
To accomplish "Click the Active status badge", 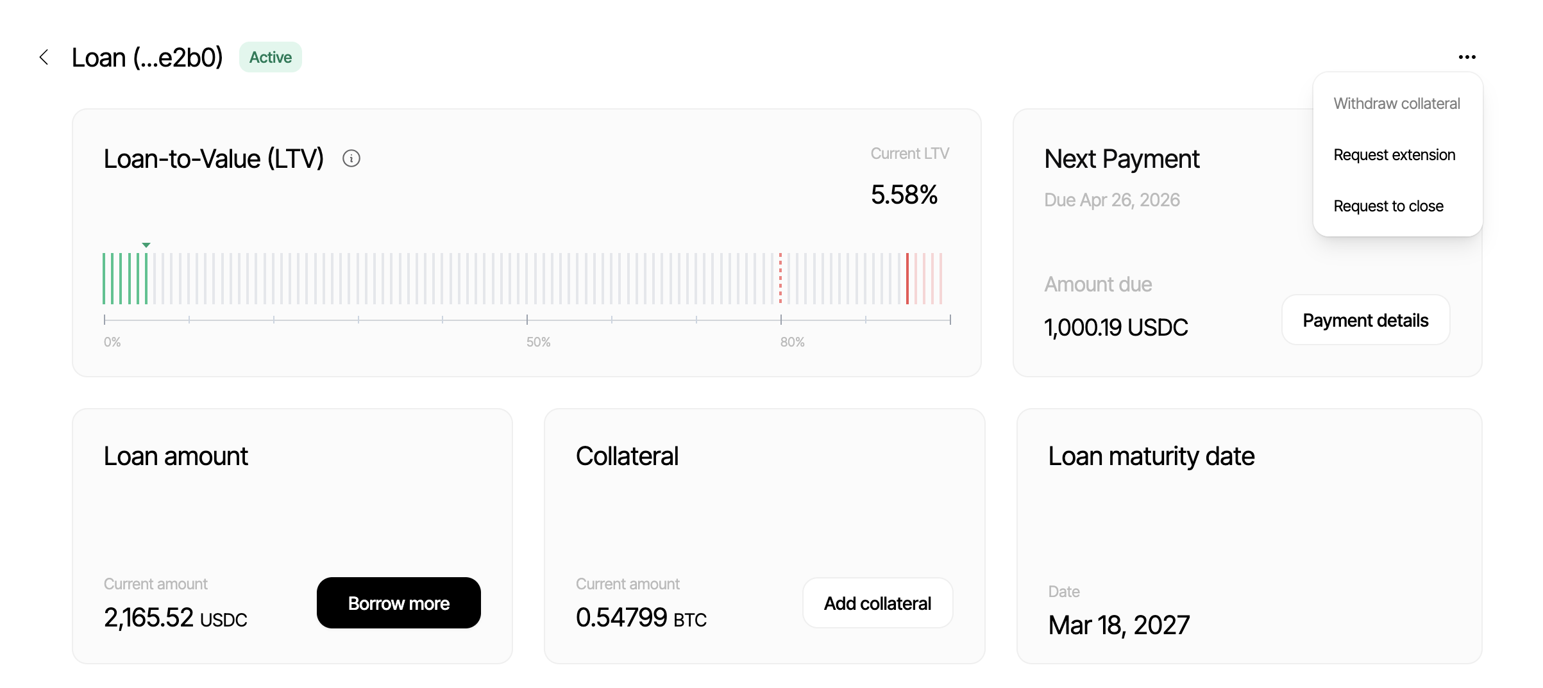I will 270,57.
